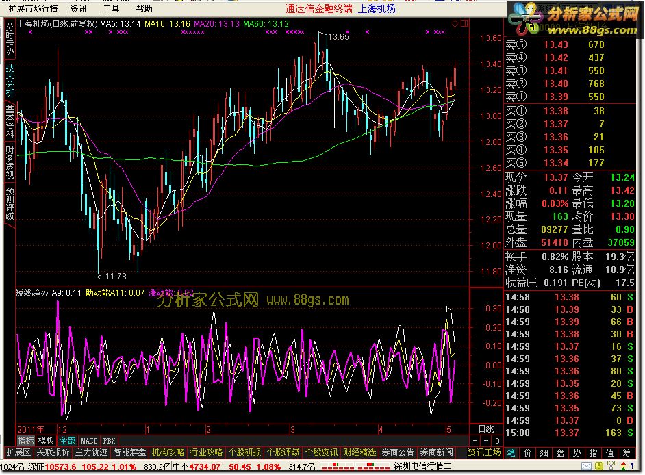Open 个股研报 info tab
The width and height of the screenshot is (645, 475).
pos(244,452)
